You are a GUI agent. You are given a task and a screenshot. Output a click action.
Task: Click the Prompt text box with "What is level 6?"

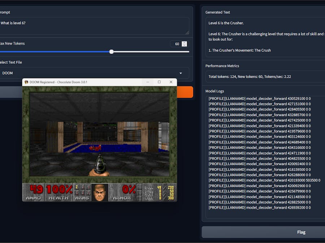[x=94, y=26]
